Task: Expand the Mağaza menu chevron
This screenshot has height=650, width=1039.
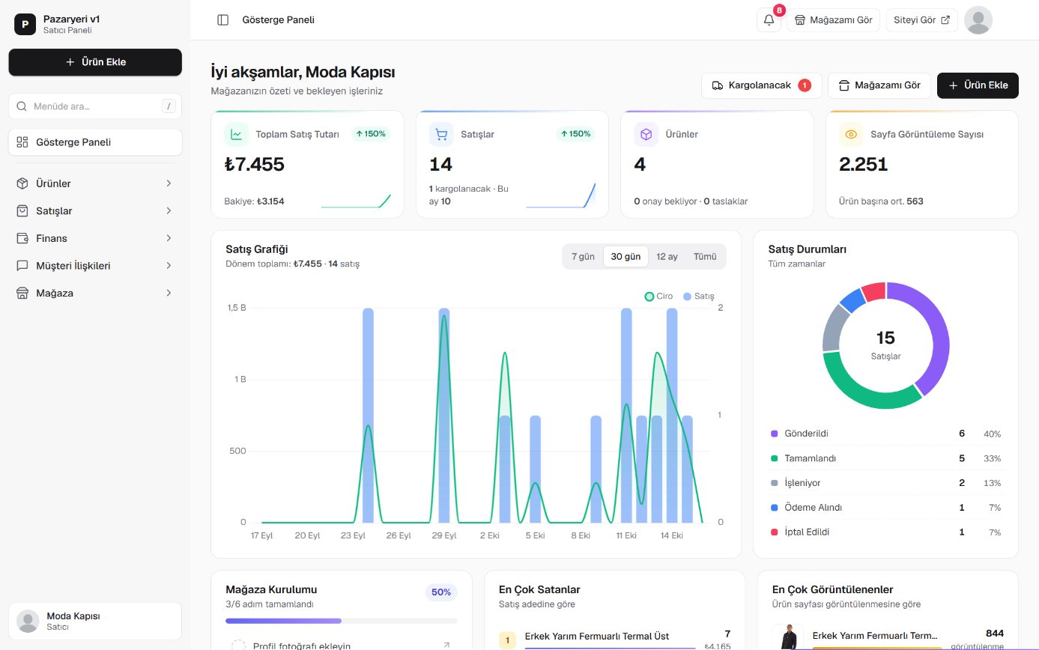Action: [x=169, y=293]
